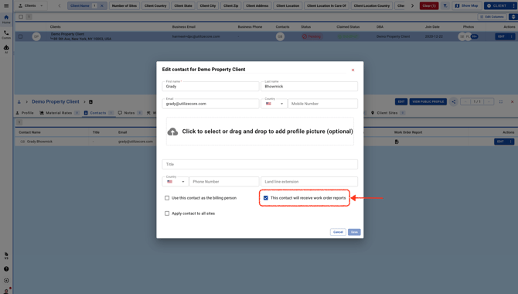Click EDIT in the Demo Property Client row
Viewport: 518px width, 294px height.
click(x=501, y=36)
